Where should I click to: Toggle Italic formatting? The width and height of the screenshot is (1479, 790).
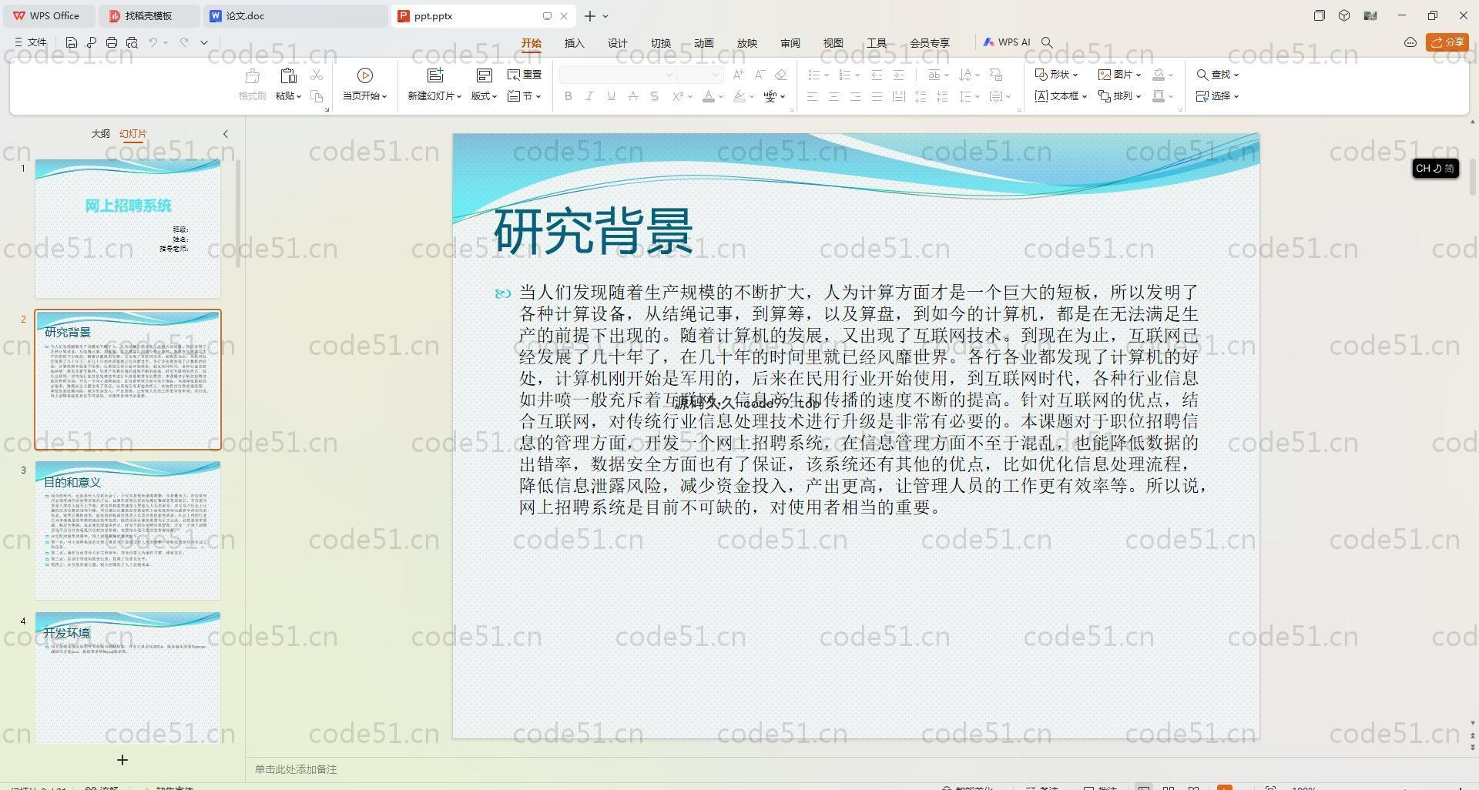(x=590, y=96)
